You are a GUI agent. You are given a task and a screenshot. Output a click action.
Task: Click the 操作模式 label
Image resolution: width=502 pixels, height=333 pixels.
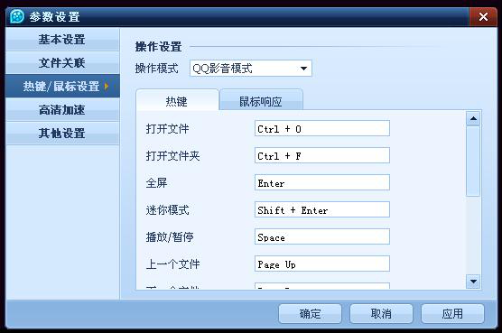[157, 69]
